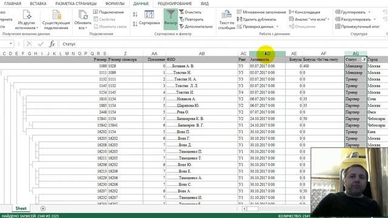This screenshot has height=218, width=388.
Task: Expand Группировать dropdown arrow
Action: [x=369, y=12]
